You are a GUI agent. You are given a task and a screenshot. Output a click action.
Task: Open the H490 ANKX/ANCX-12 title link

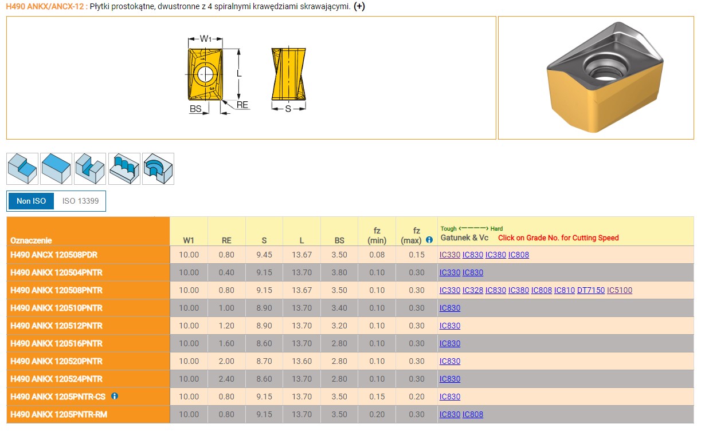click(x=46, y=7)
